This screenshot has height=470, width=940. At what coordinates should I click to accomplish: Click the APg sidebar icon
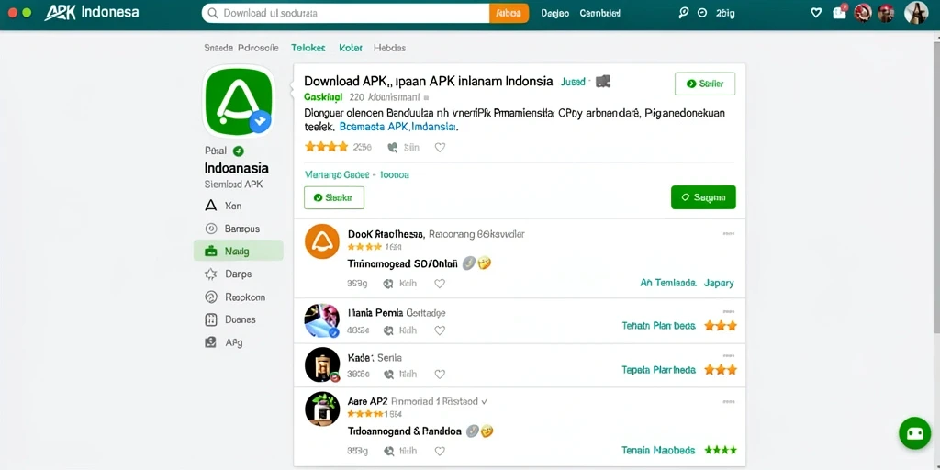click(x=210, y=342)
